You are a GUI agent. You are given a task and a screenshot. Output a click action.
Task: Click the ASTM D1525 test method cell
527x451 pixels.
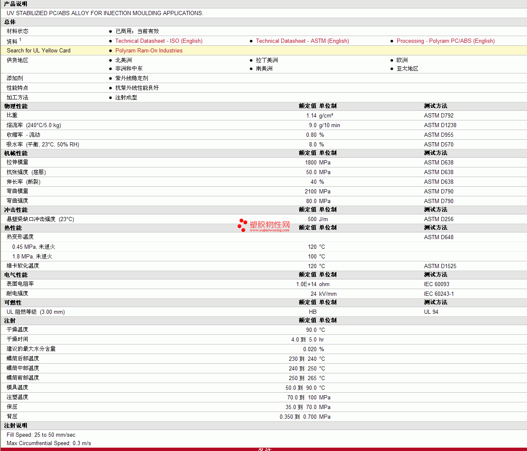tap(440, 266)
